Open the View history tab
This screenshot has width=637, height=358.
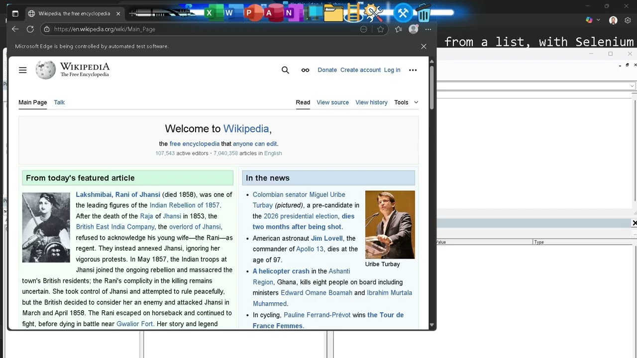371,102
